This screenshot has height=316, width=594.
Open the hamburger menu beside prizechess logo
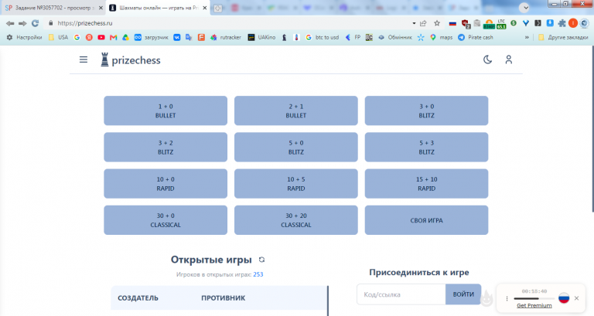pos(84,59)
